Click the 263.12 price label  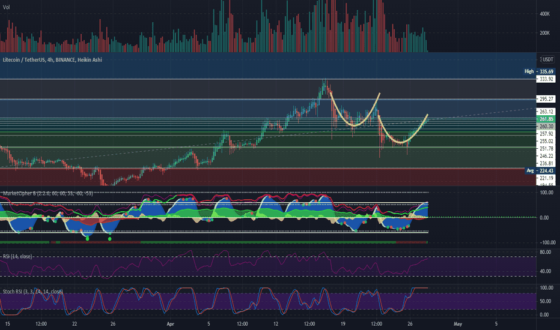(546, 112)
